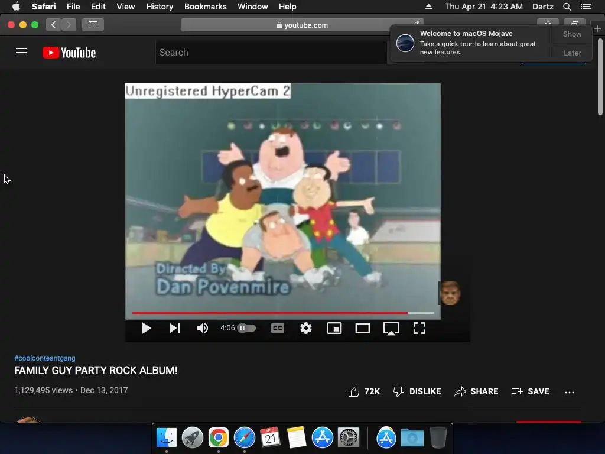The height and width of the screenshot is (454, 605).
Task: Open Calendar from the Dock
Action: point(270,438)
